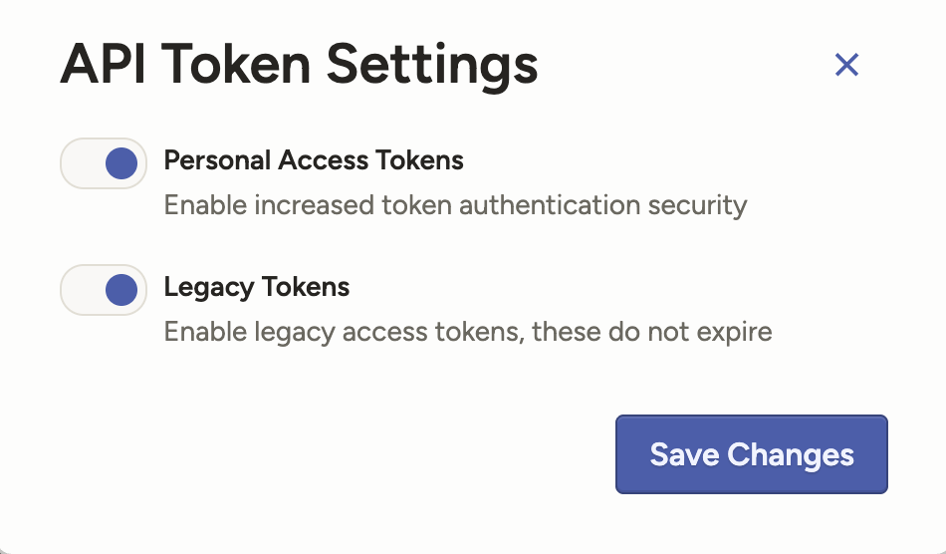This screenshot has height=554, width=946.
Task: Click the blue knob of Personal Access Tokens switch
Action: [121, 163]
